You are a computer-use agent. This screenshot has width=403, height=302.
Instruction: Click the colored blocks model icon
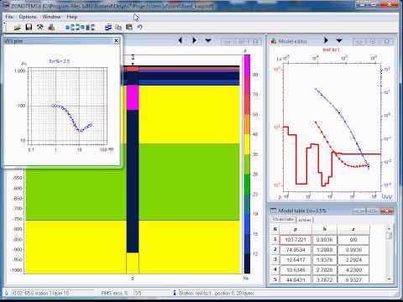click(51, 27)
